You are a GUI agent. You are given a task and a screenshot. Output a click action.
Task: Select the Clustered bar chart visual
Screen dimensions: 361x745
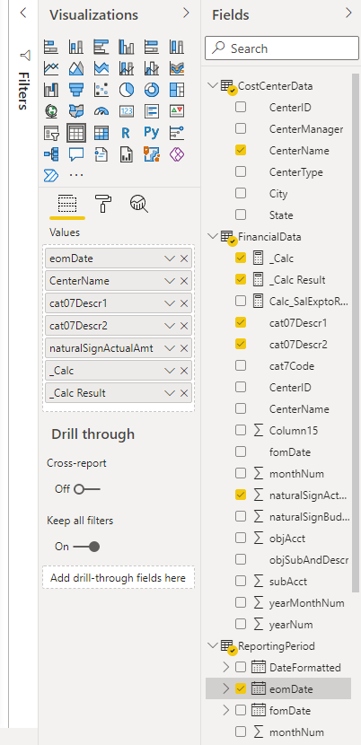click(101, 47)
